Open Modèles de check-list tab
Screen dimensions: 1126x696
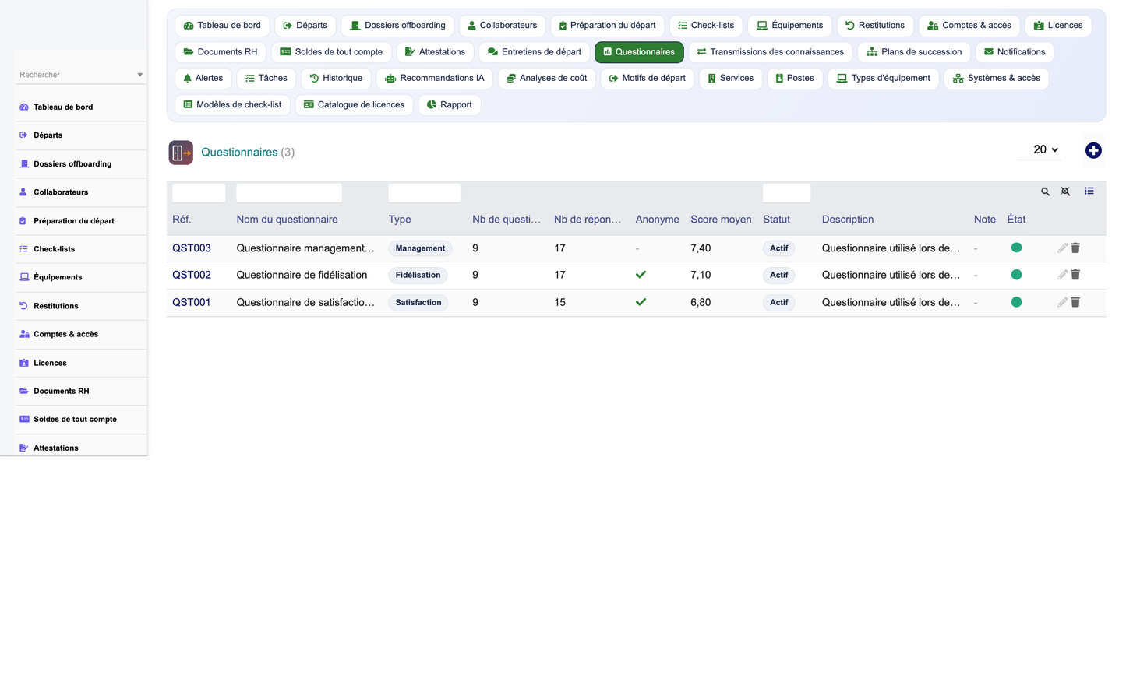pos(232,105)
